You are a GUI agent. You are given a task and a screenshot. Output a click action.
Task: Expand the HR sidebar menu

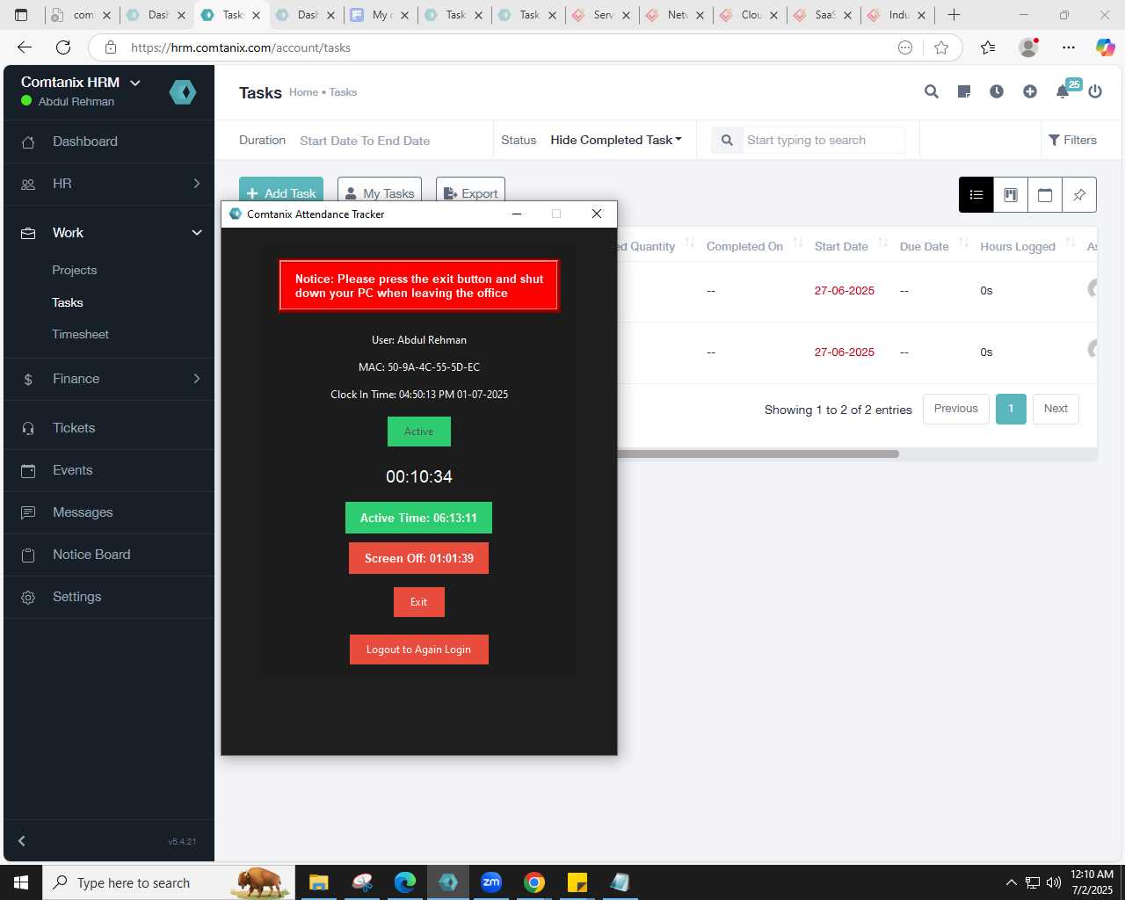click(109, 184)
